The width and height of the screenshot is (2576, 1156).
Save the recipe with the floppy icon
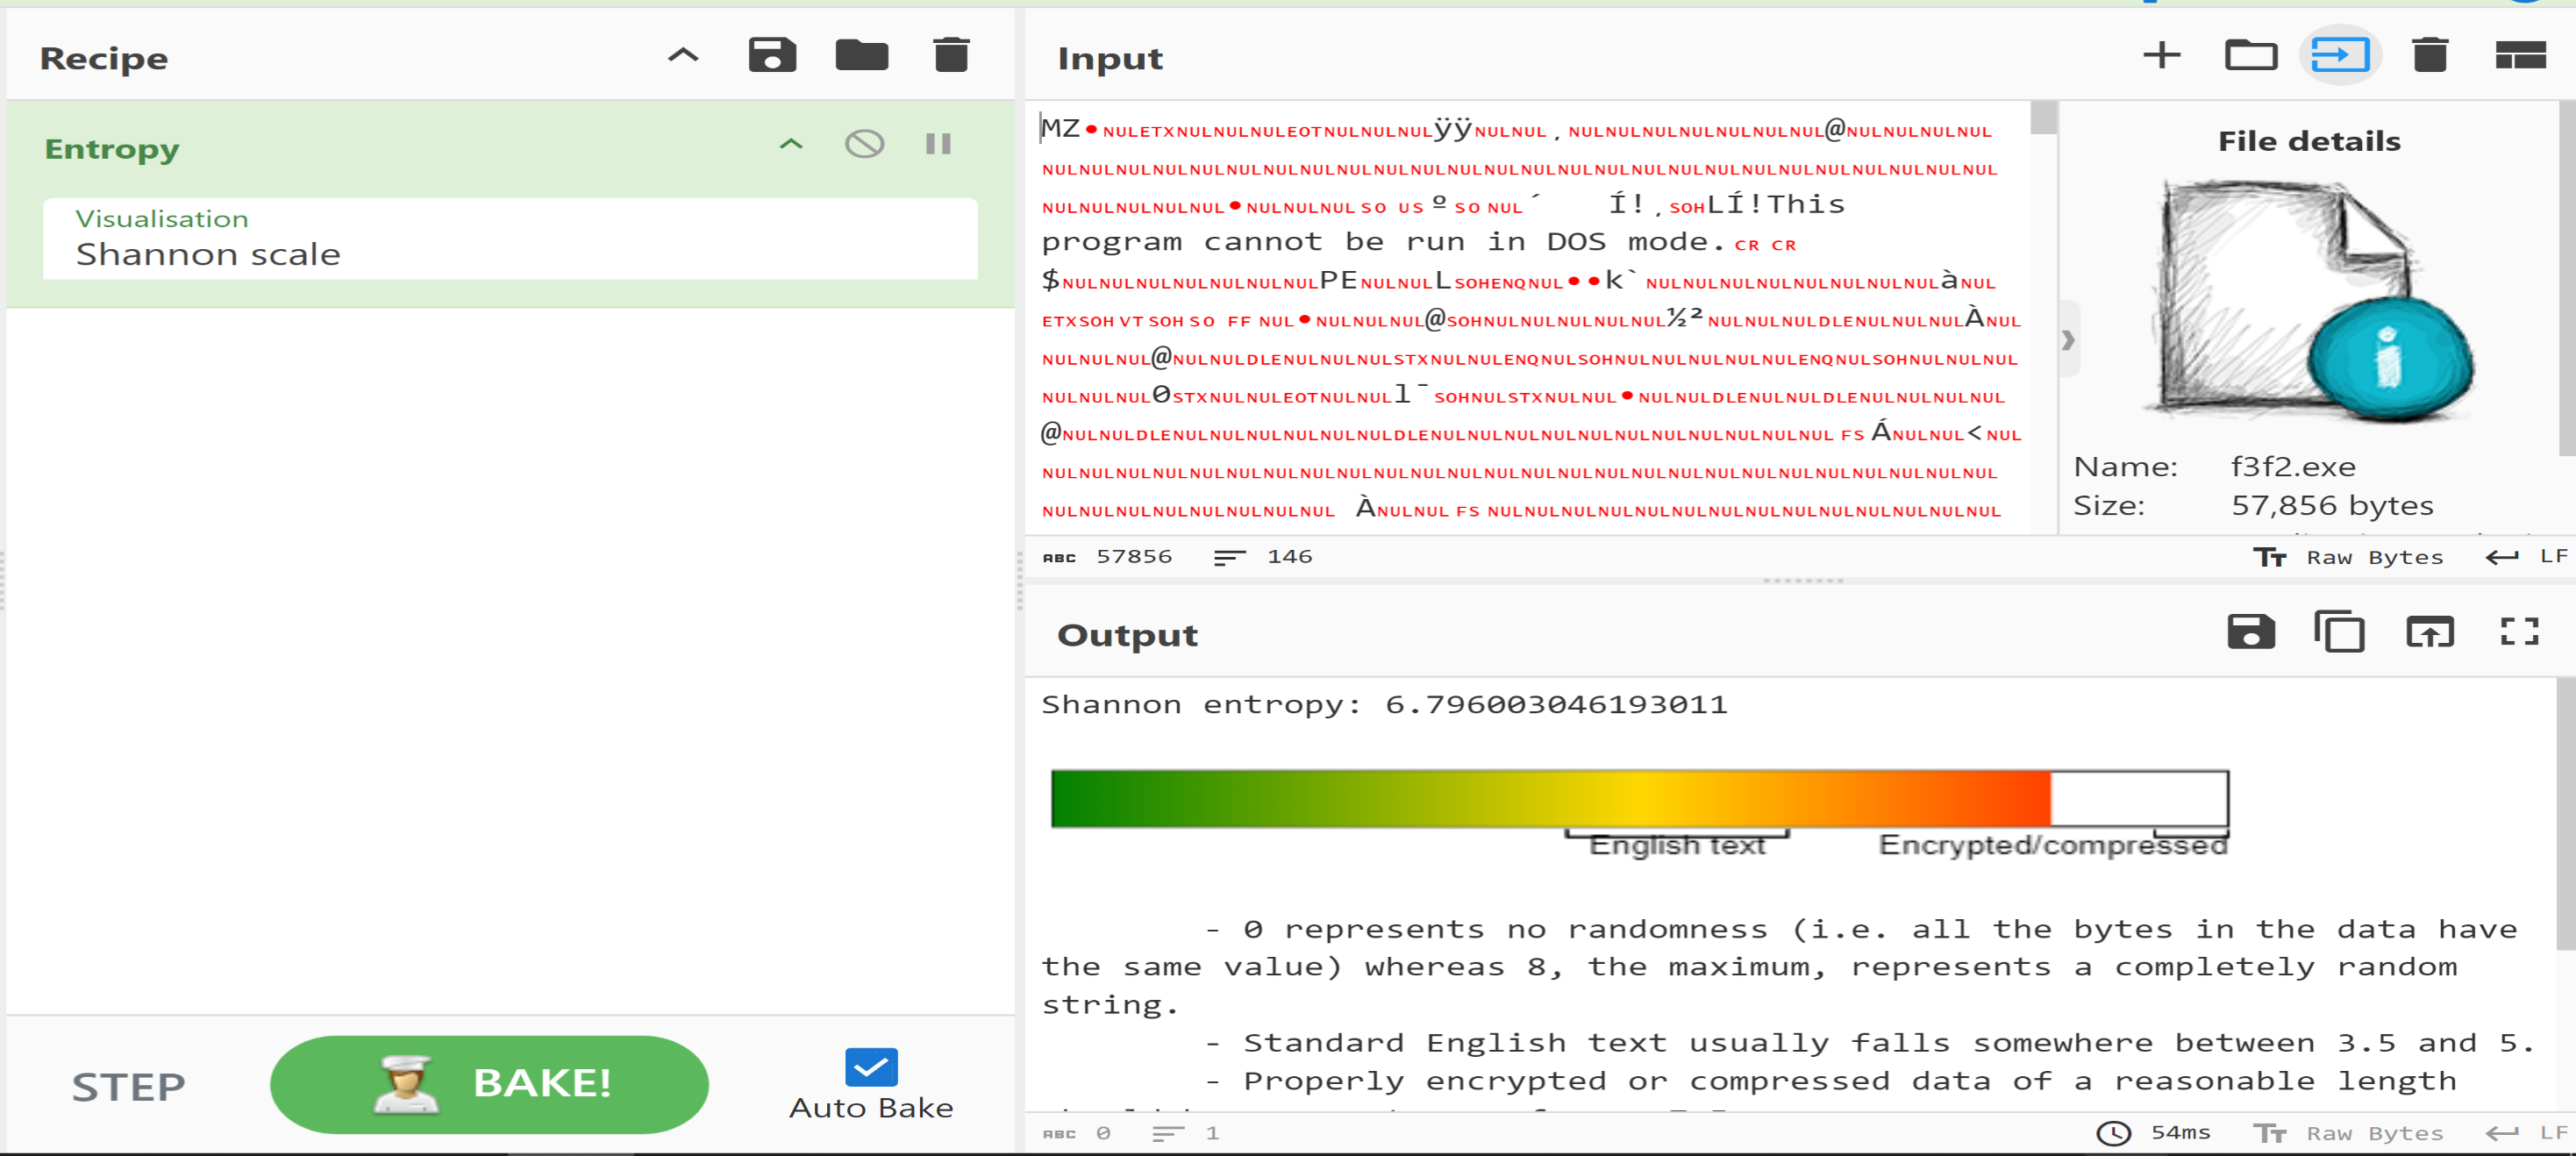(771, 55)
